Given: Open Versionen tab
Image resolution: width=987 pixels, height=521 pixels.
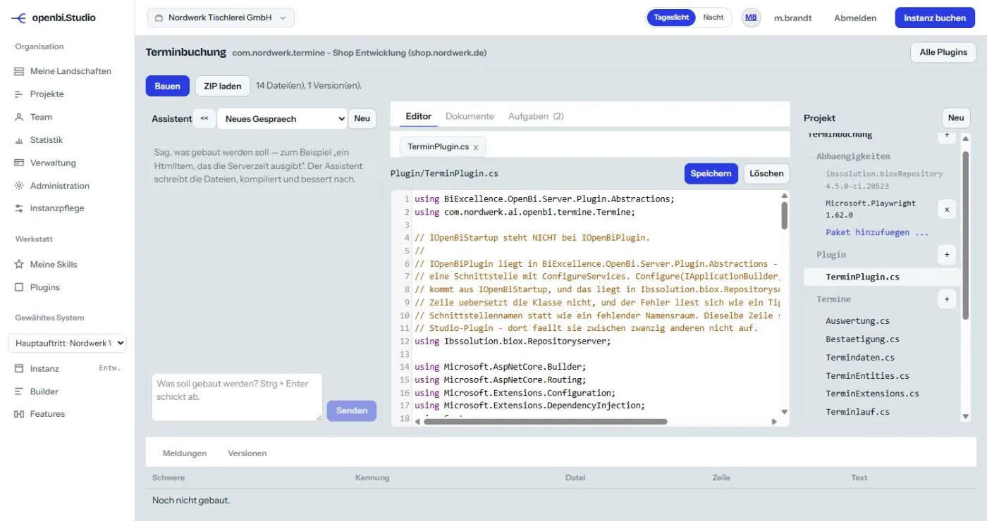Looking at the screenshot, I should pyautogui.click(x=247, y=453).
